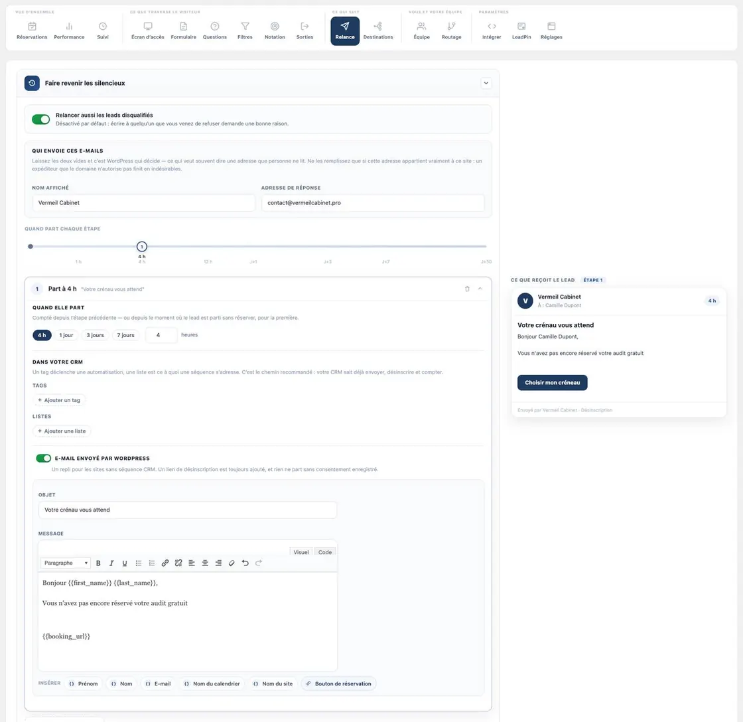
Task: Open the Paragraphe format dropdown
Action: point(66,563)
